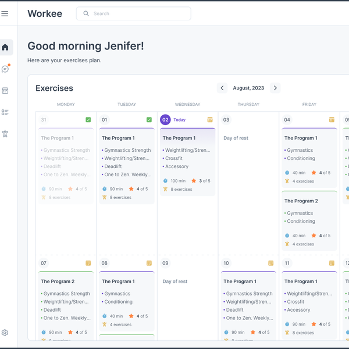Toggle completed checkbox on day 01
Screen dimensions: 349x349
pos(149,120)
